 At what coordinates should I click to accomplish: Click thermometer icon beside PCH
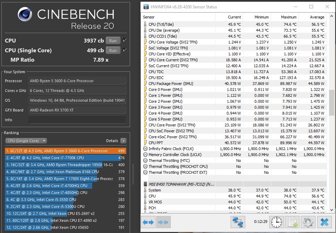pyautogui.click(x=145, y=208)
